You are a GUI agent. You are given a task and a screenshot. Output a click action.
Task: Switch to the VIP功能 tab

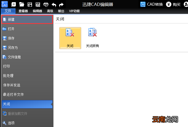(x=74, y=11)
